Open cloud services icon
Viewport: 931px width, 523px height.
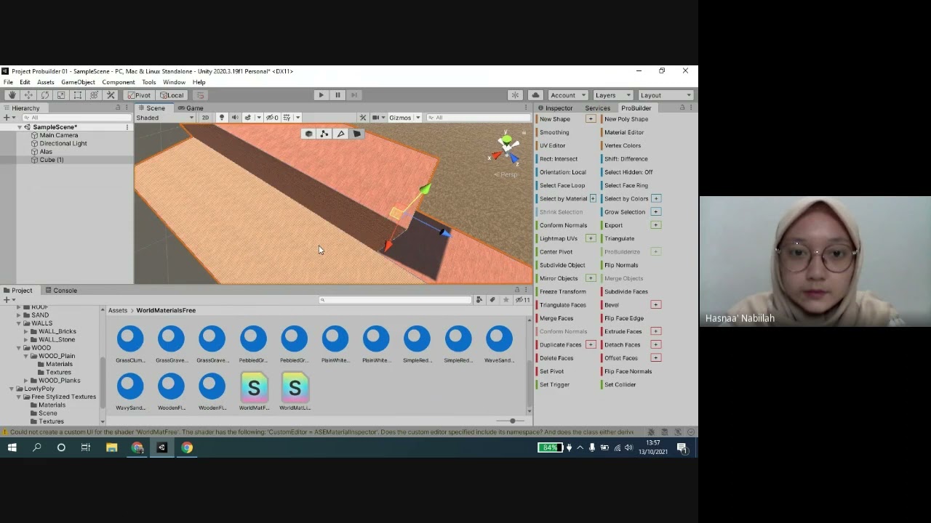pos(535,95)
